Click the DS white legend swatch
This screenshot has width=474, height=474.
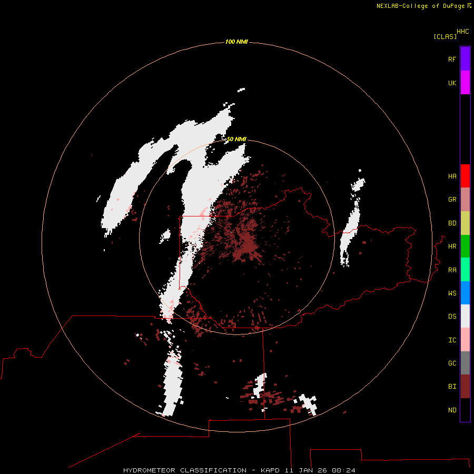coord(465,316)
